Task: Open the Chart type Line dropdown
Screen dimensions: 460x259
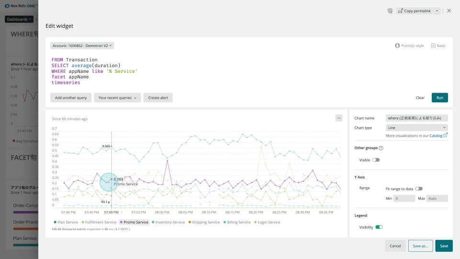Action: (x=416, y=128)
